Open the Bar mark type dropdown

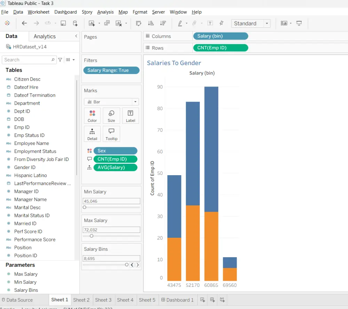click(x=135, y=102)
